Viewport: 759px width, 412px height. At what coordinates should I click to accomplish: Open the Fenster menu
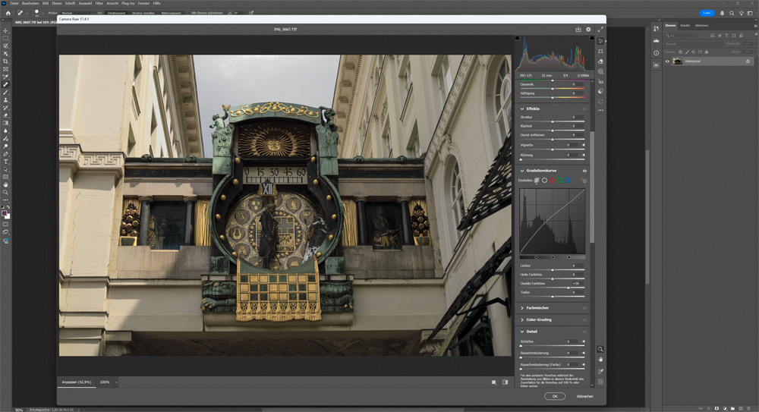point(143,3)
